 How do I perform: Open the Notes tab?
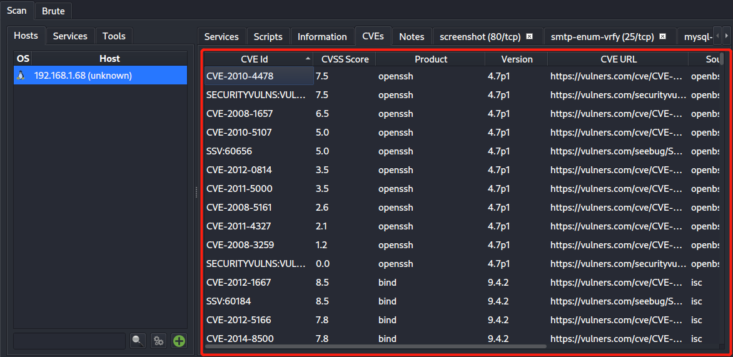tap(412, 36)
